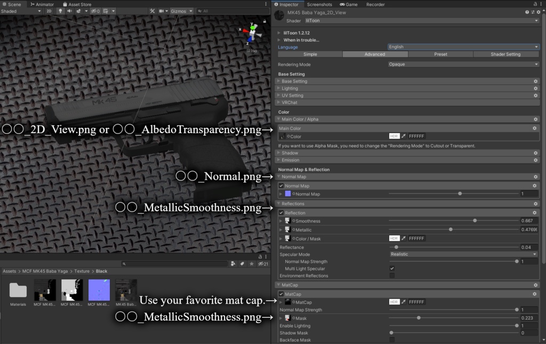Disable the Reflection checkbox

point(282,213)
